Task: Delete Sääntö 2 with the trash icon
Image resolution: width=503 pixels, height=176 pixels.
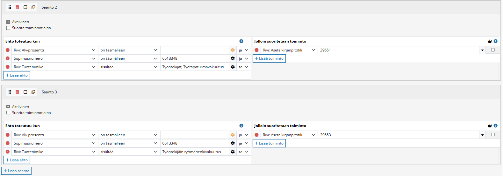Action: [17, 7]
